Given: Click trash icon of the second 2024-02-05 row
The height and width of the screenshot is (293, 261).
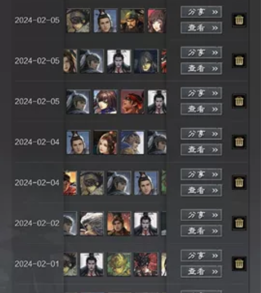Looking at the screenshot, I should tap(239, 61).
